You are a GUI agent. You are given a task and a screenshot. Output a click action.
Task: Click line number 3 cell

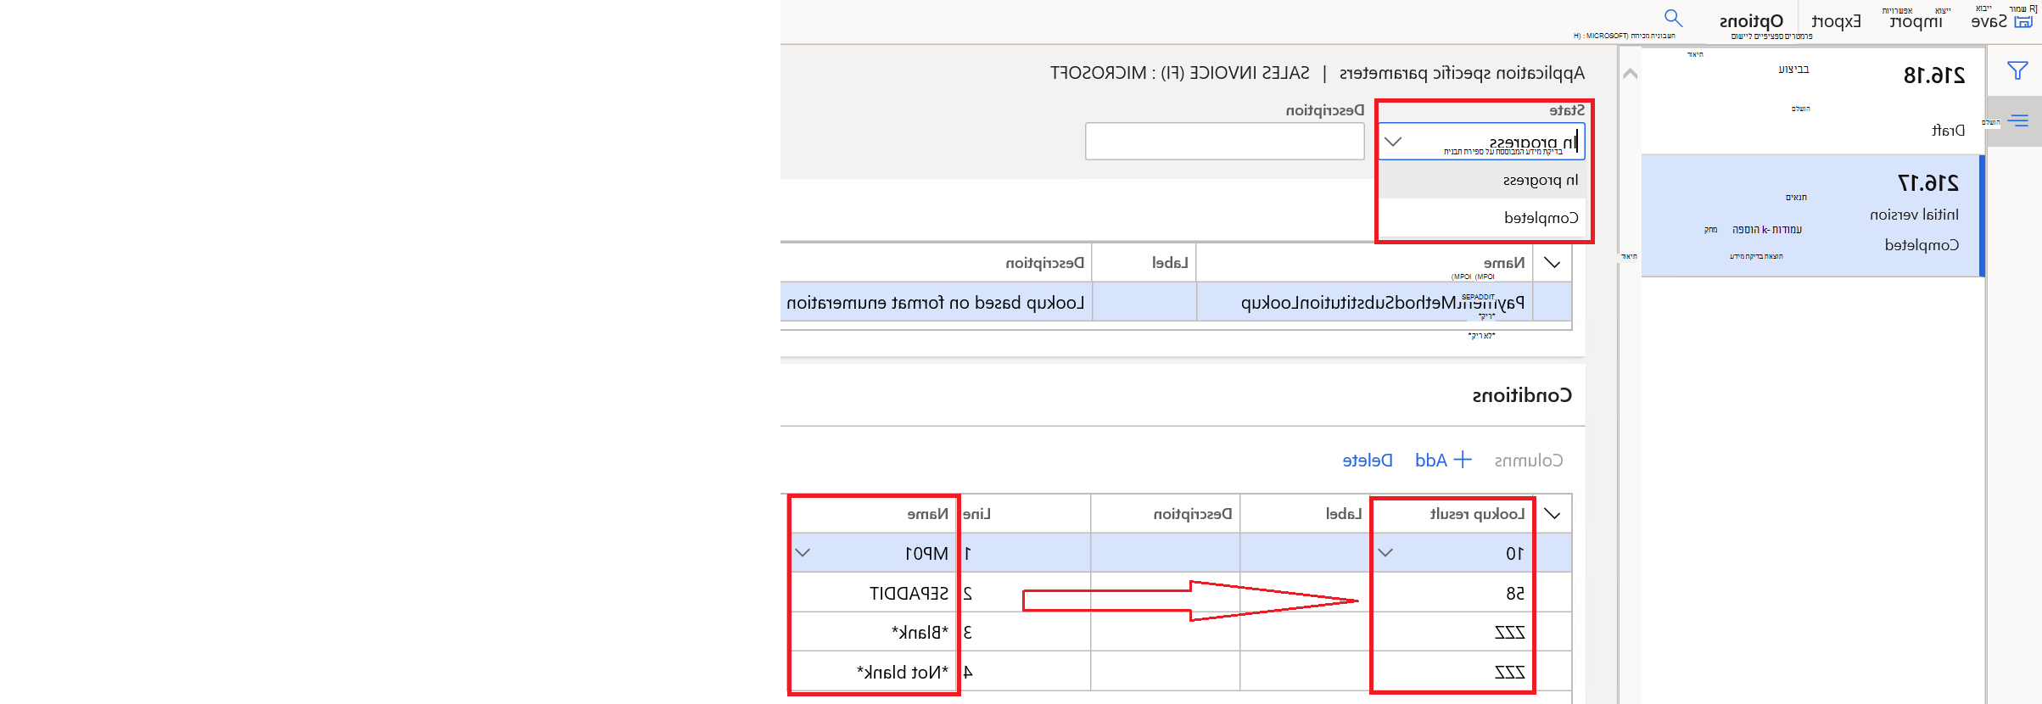pyautogui.click(x=1025, y=632)
